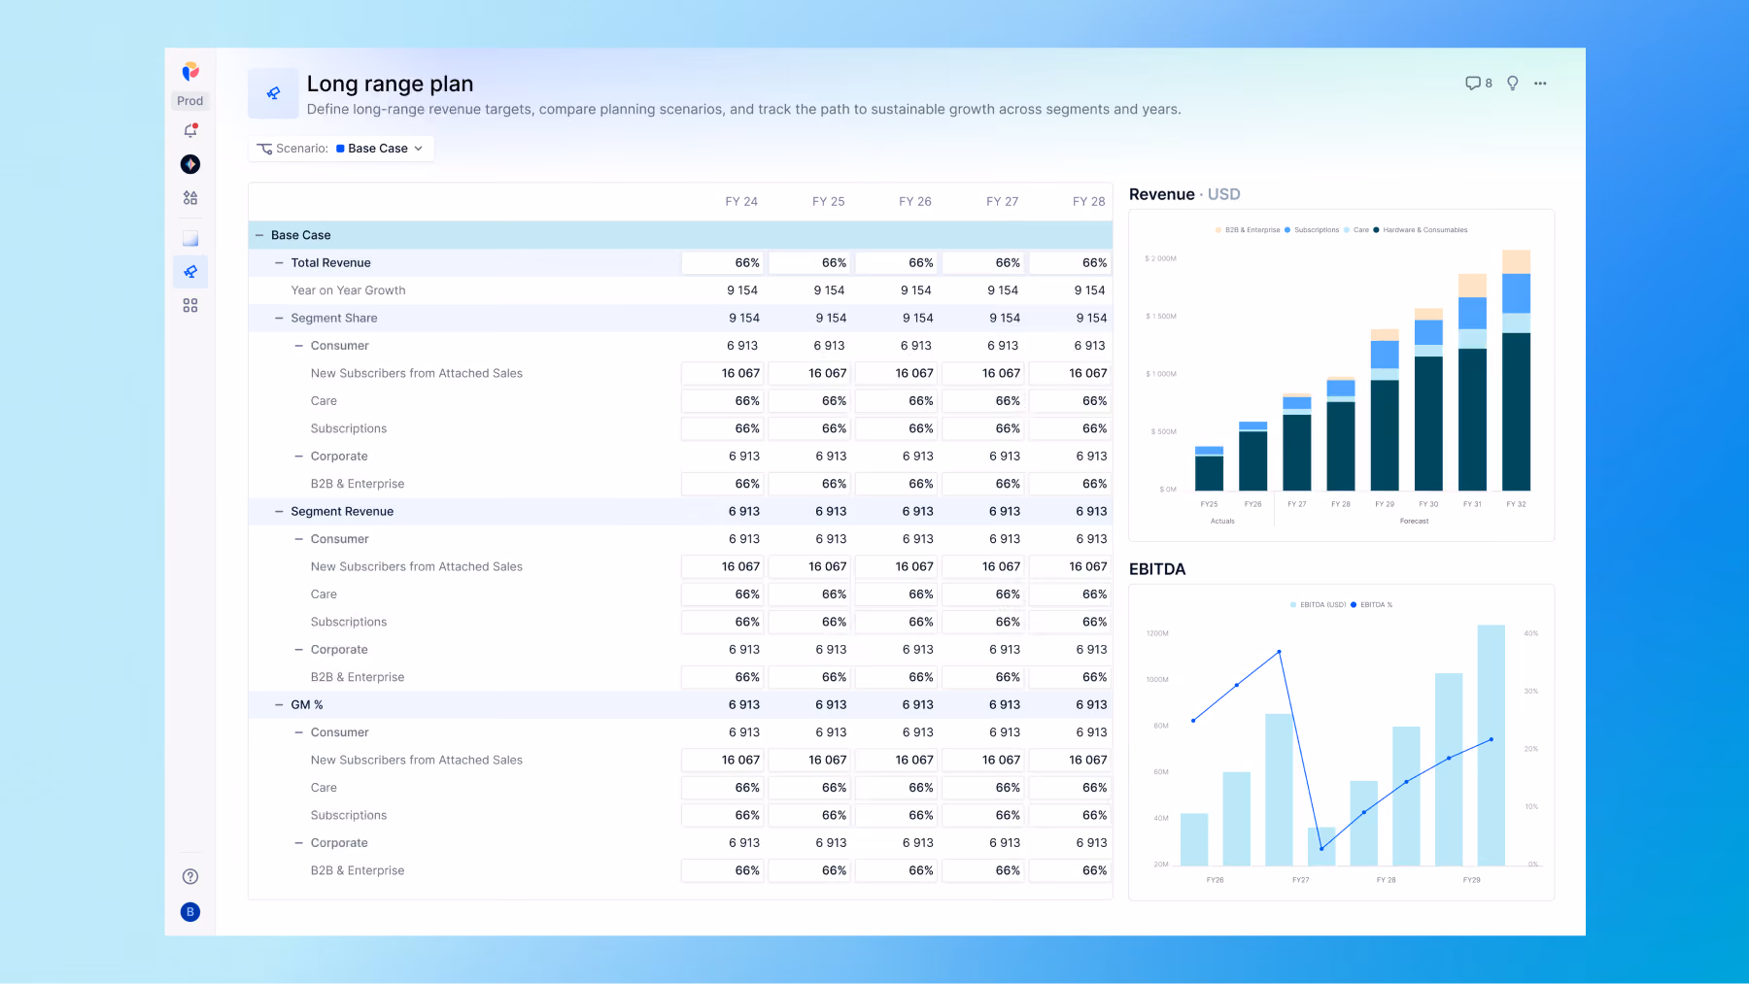Open the telescope page in the sidebar
Screen dimensions: 1749x984
point(190,272)
